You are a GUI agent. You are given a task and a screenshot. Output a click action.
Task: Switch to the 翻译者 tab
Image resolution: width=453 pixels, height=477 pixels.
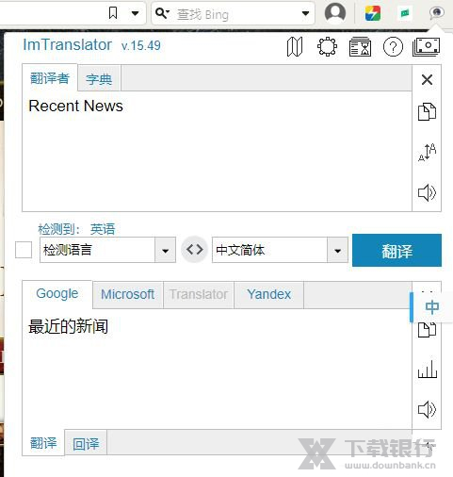(50, 78)
